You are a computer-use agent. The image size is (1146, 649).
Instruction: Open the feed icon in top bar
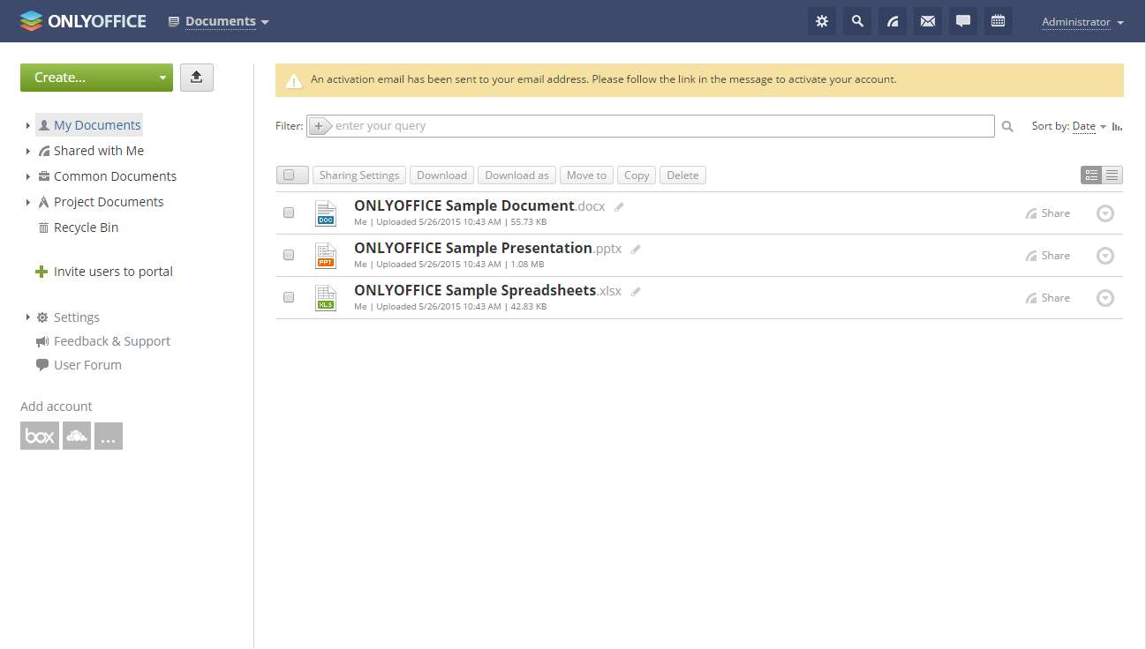[x=893, y=21]
